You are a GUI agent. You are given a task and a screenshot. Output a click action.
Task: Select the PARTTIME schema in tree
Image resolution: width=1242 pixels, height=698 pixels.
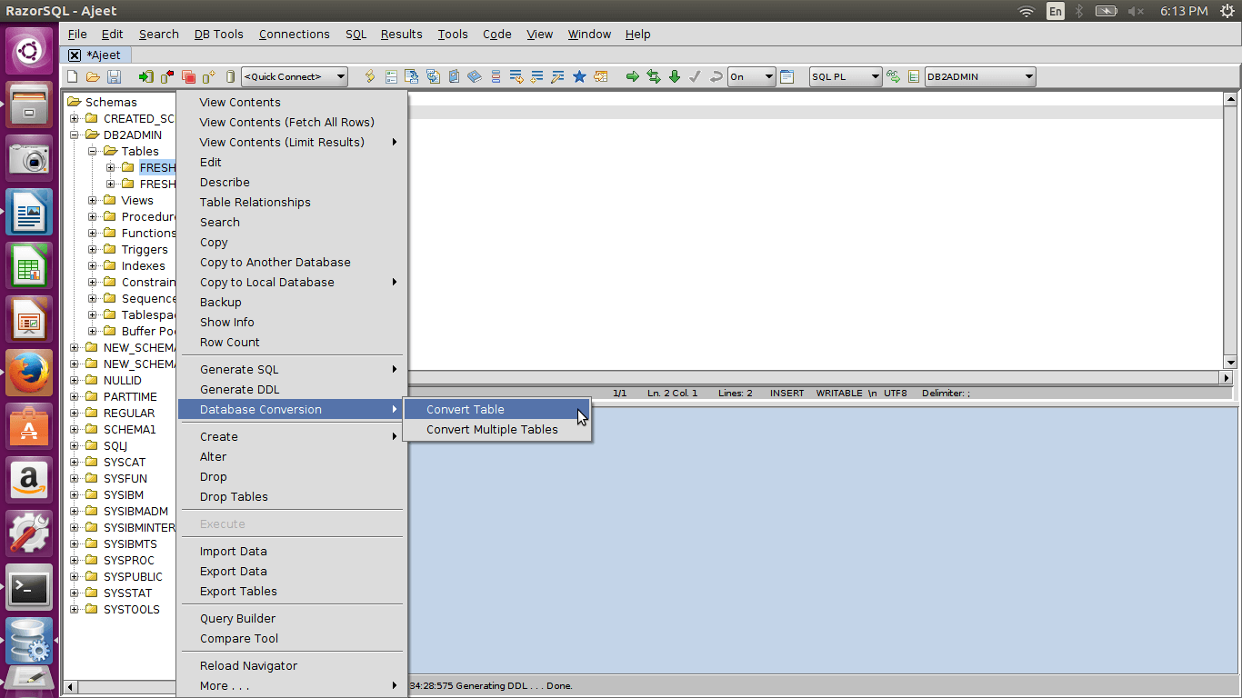pos(130,396)
